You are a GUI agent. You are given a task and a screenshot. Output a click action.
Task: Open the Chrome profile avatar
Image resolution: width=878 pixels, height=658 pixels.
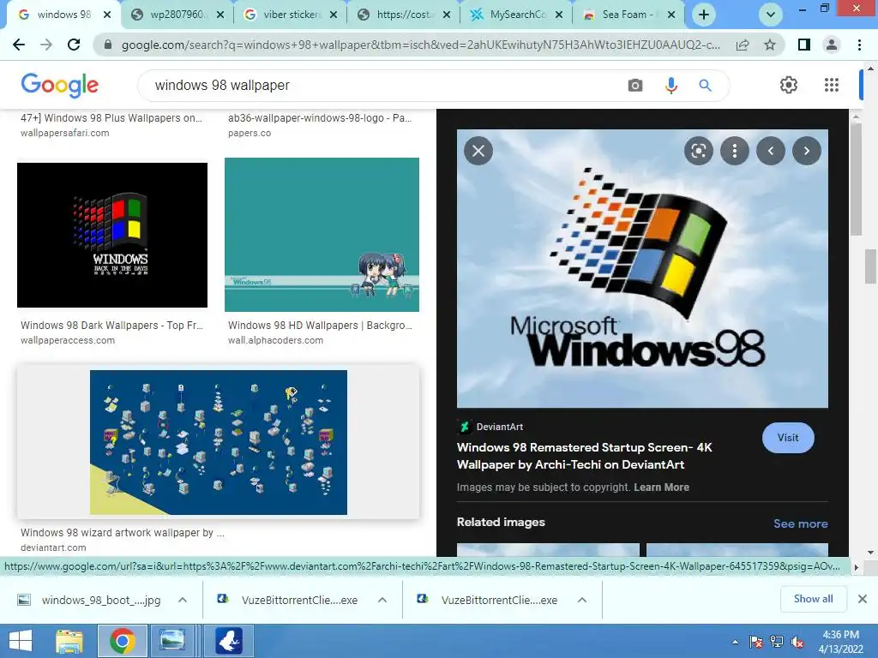click(x=832, y=45)
